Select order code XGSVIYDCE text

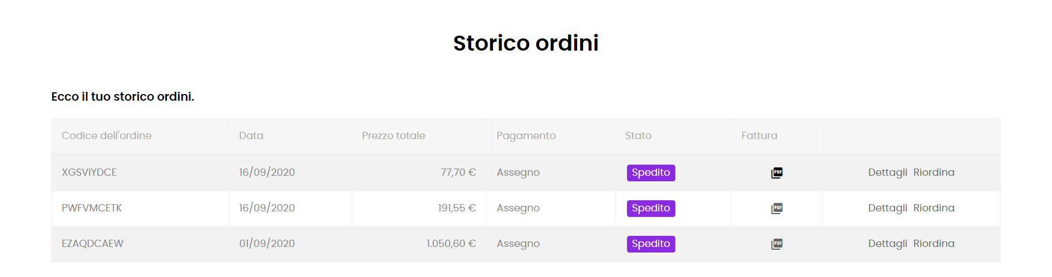click(x=89, y=172)
